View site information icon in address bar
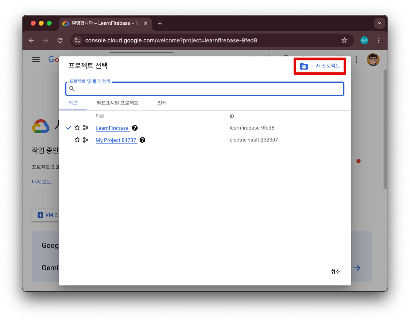 coord(77,40)
